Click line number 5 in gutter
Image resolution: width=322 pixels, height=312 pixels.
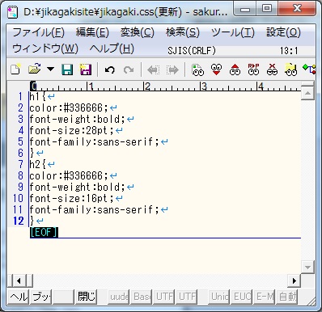coord(21,141)
